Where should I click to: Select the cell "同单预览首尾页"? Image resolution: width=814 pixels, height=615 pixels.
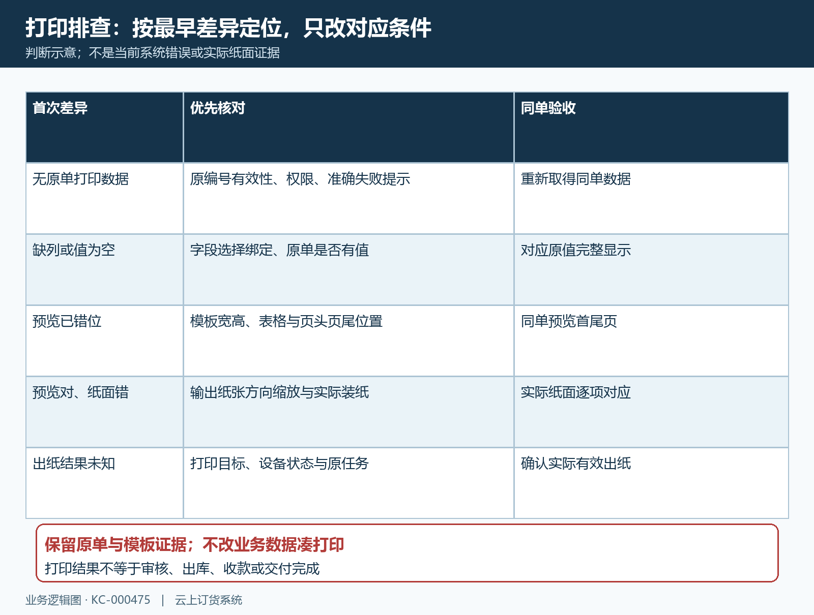click(x=651, y=341)
